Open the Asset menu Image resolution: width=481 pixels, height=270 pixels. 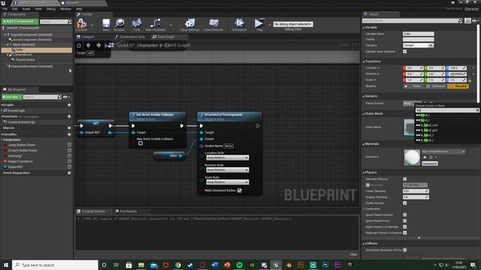click(26, 9)
